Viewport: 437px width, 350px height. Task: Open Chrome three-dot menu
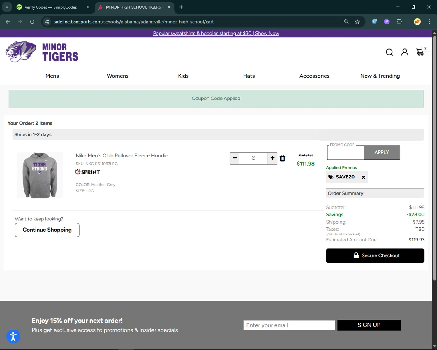(x=429, y=22)
